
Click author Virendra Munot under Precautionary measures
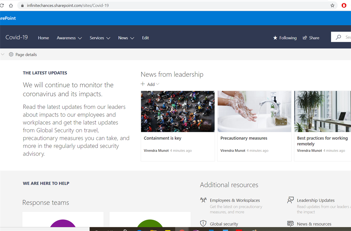(x=233, y=150)
